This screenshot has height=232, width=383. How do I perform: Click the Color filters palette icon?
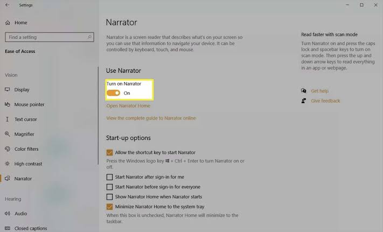coord(8,149)
